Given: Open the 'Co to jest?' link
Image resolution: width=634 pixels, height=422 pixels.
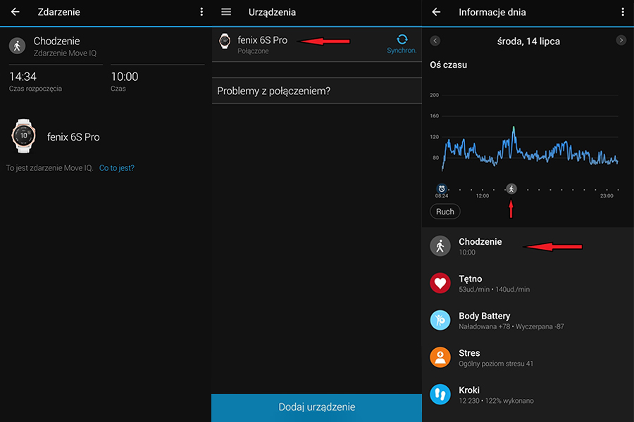Looking at the screenshot, I should click(x=117, y=168).
